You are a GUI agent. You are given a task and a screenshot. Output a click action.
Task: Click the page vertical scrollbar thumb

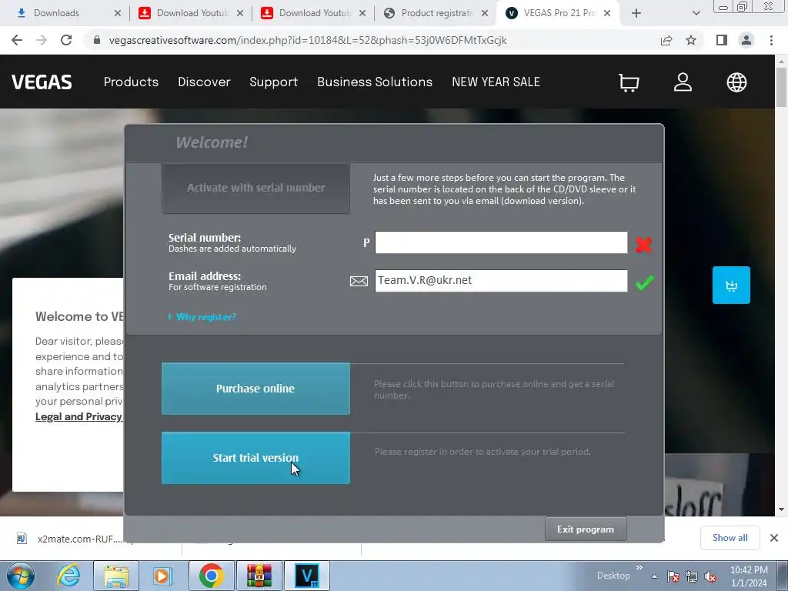point(781,86)
